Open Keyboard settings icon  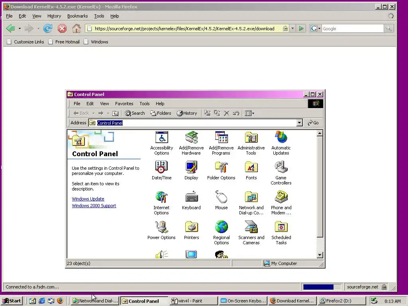click(191, 200)
